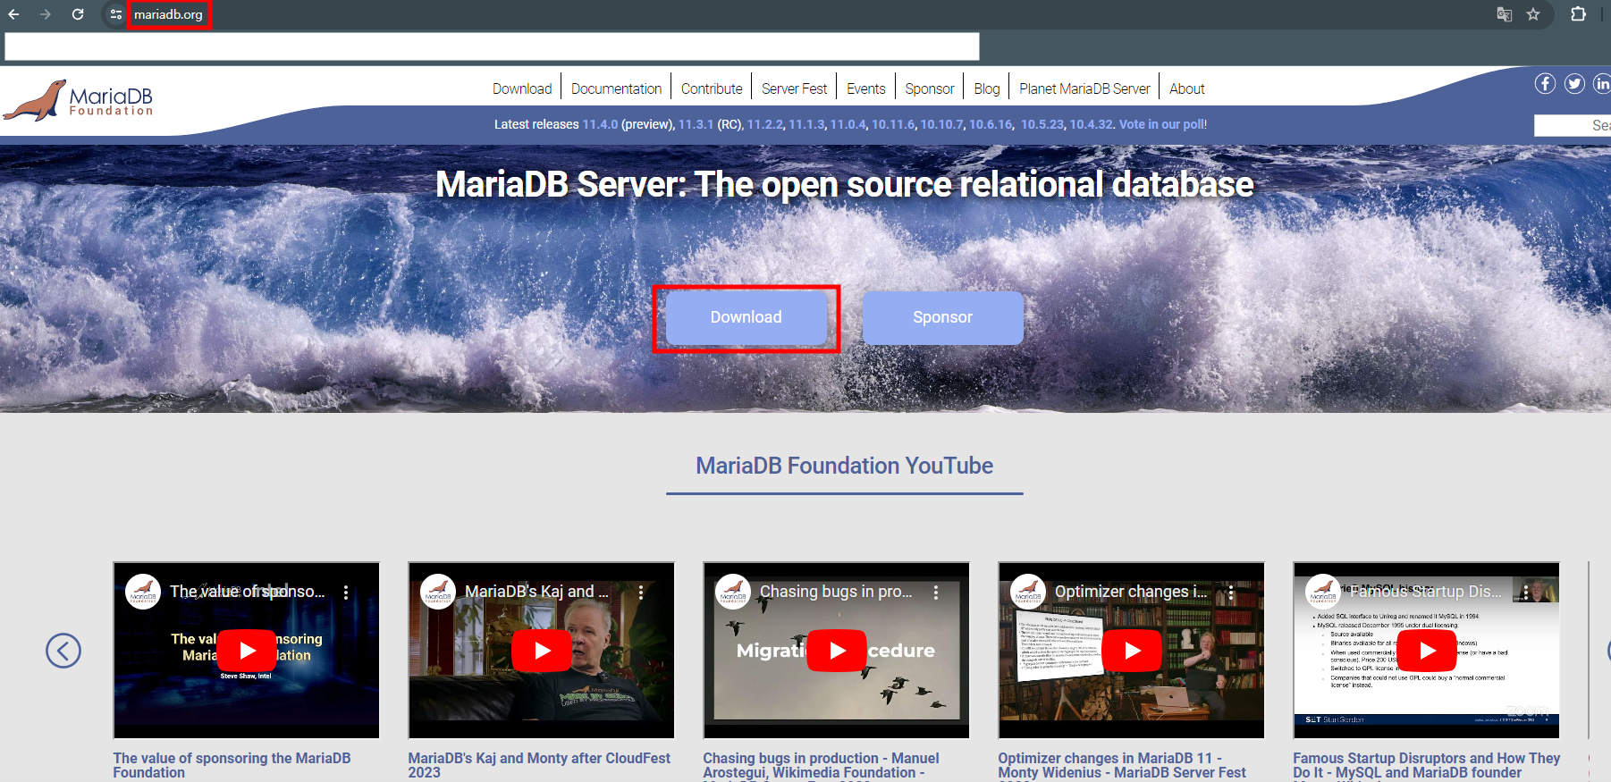Open options menu on Optimizer changes video

1231,592
